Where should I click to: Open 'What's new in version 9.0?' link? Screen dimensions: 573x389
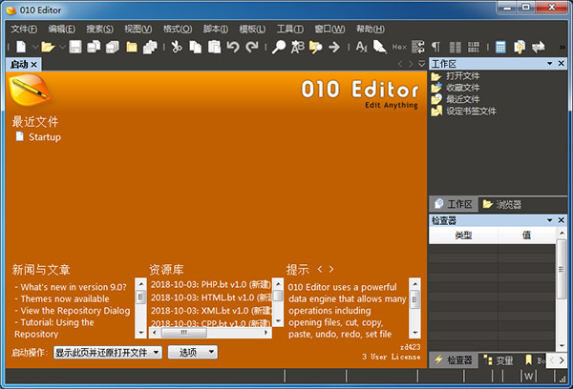(x=74, y=287)
